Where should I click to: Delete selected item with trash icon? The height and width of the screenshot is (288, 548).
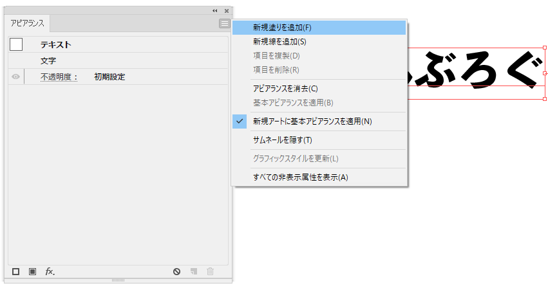click(210, 271)
